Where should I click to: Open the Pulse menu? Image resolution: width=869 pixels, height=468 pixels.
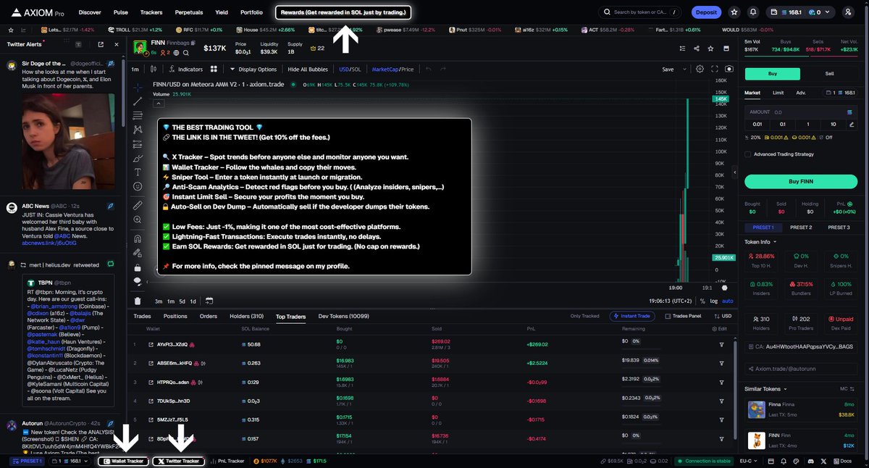click(x=121, y=12)
